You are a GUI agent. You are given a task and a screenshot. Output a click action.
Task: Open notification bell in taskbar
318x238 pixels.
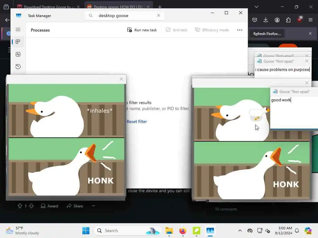[x=297, y=231]
